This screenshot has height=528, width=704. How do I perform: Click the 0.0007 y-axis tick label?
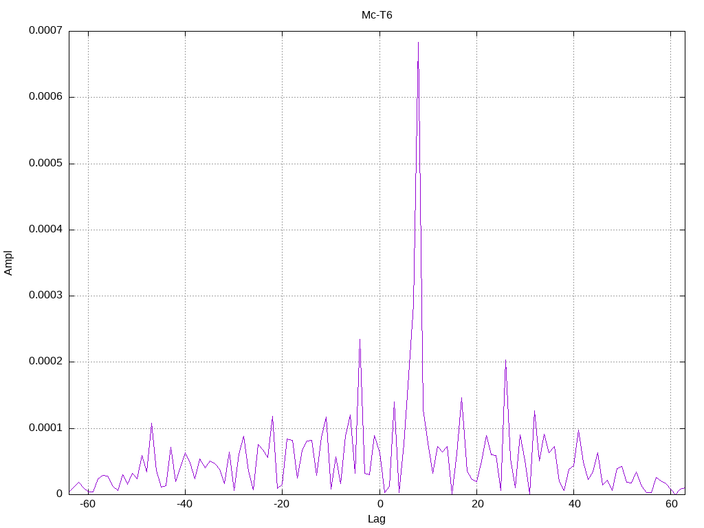coord(45,30)
